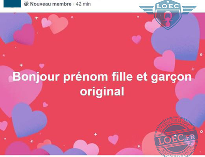Select the "Nouveau membre" badge label
205x157 pixels.
[x=51, y=4]
